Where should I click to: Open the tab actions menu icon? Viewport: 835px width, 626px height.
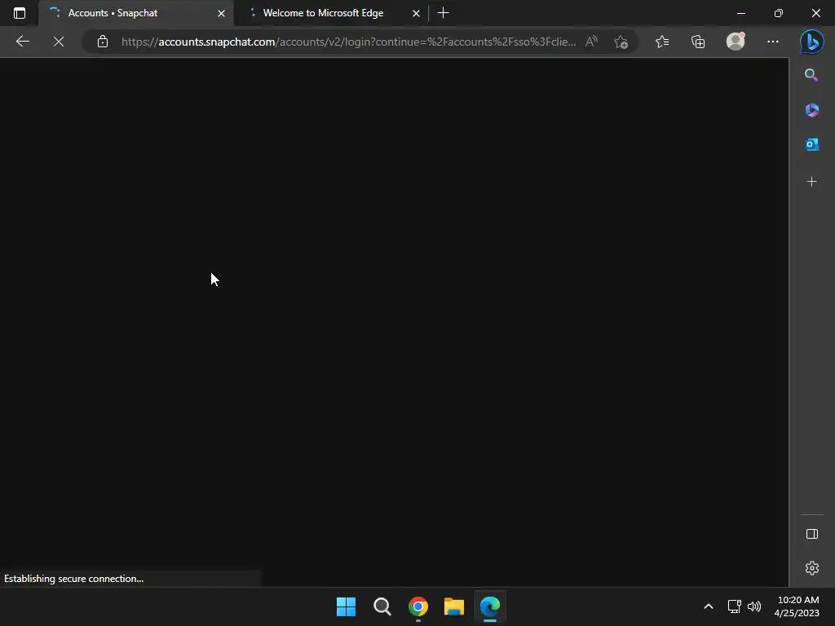20,13
